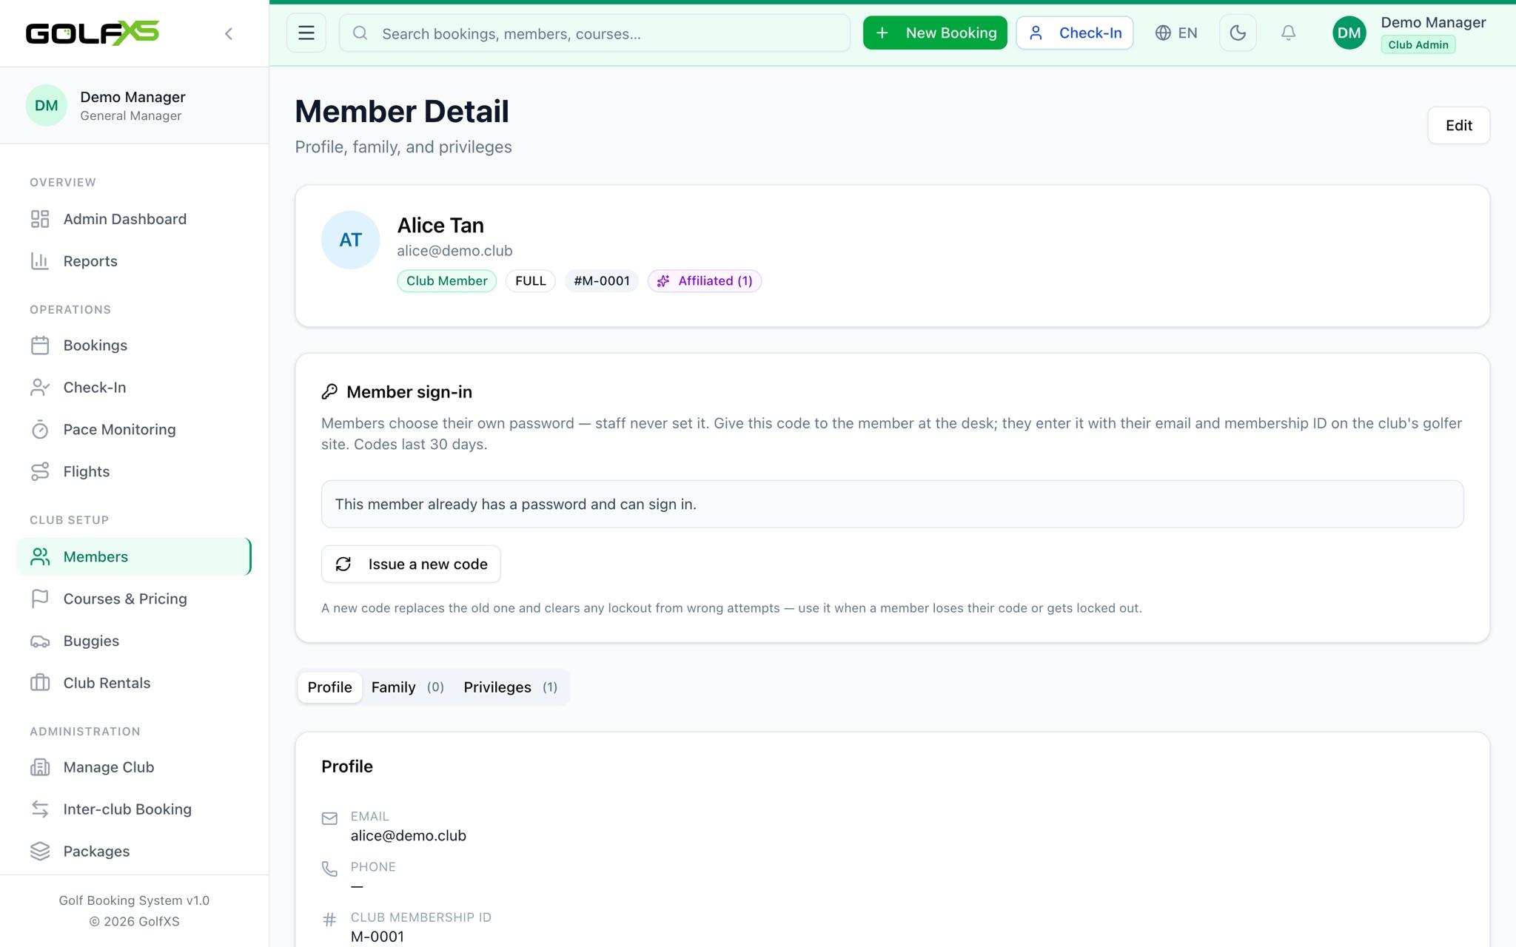Viewport: 1516px width, 947px height.
Task: Open Admin Dashboard in sidebar
Action: (x=134, y=219)
